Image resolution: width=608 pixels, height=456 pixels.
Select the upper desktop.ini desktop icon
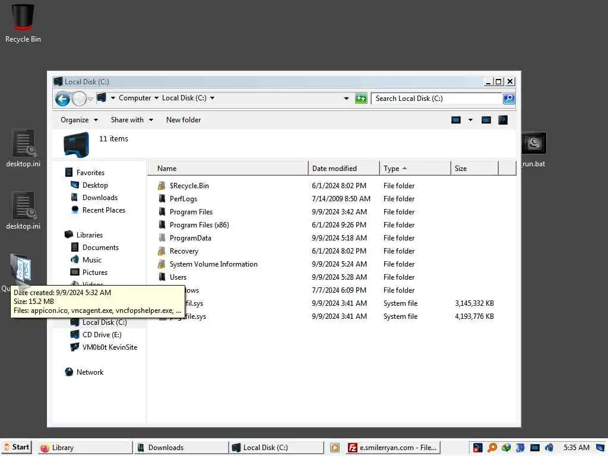[23, 148]
